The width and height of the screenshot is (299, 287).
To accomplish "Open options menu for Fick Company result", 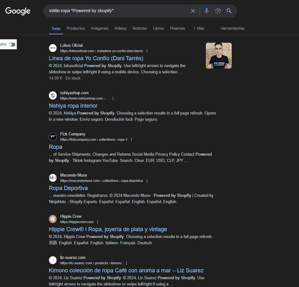I will click(131, 139).
